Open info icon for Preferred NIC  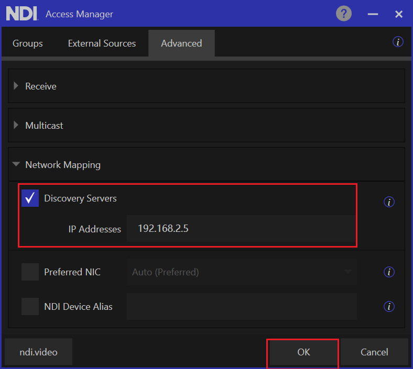point(389,272)
